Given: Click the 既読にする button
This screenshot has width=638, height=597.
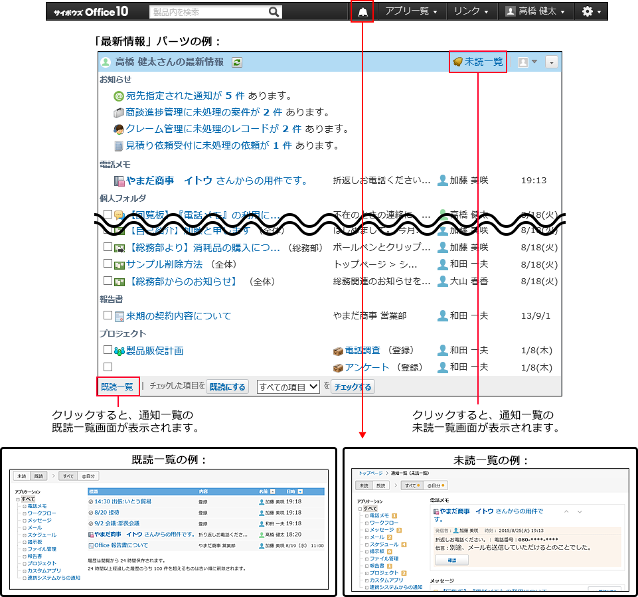Looking at the screenshot, I should (x=228, y=386).
